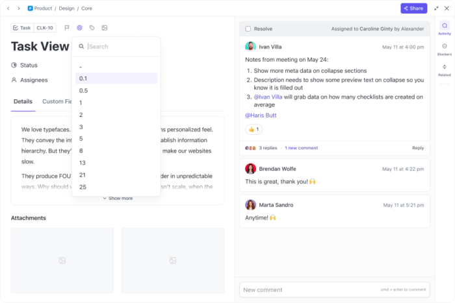
Task: Click Reply on Ivan's comment
Action: pos(417,148)
